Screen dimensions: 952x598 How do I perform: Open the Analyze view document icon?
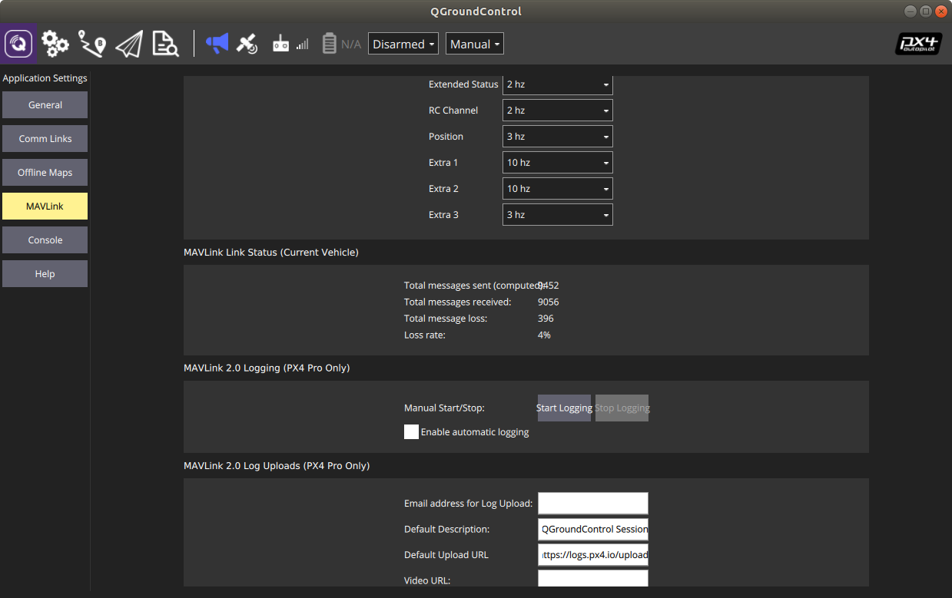165,44
